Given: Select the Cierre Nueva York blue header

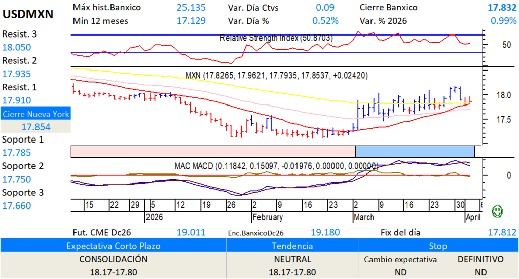Looking at the screenshot, I should coord(35,114).
